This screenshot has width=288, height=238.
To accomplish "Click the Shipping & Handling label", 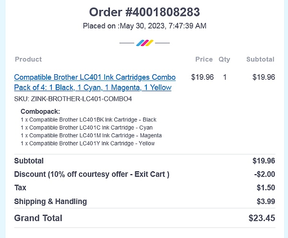I will pos(50,202).
